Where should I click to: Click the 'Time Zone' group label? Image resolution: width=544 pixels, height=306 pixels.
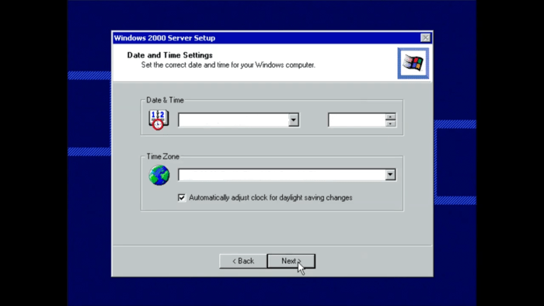[162, 157]
